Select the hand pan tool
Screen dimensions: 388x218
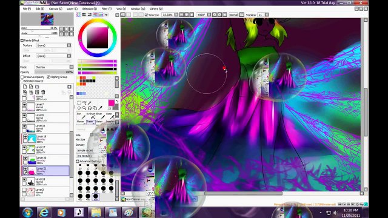[95, 108]
